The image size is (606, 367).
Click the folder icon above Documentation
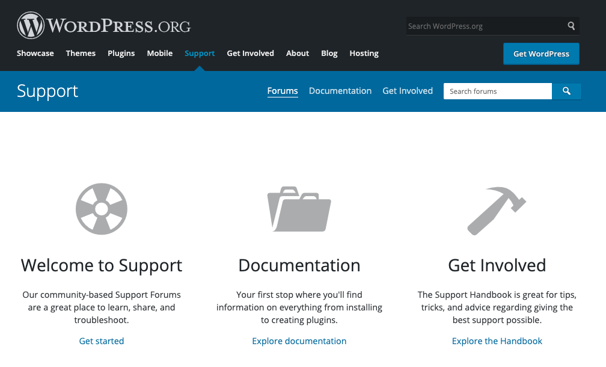299,209
